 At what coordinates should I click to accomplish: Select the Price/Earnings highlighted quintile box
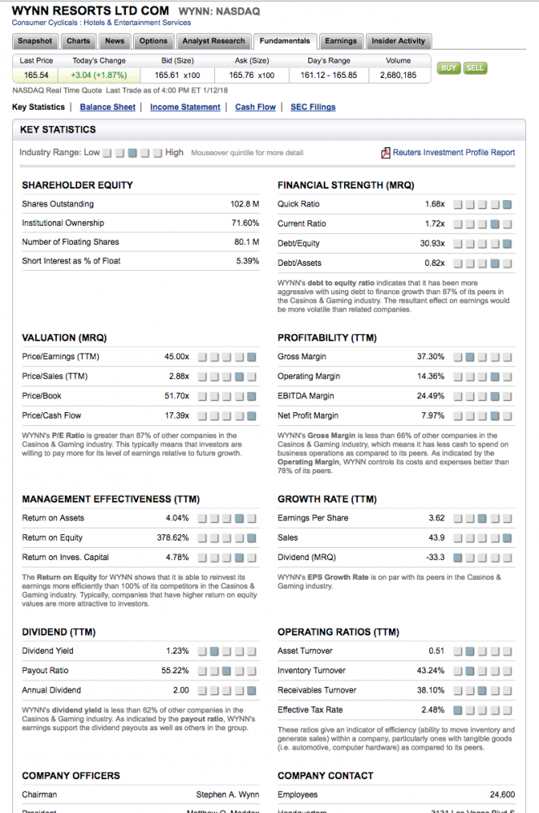[251, 357]
